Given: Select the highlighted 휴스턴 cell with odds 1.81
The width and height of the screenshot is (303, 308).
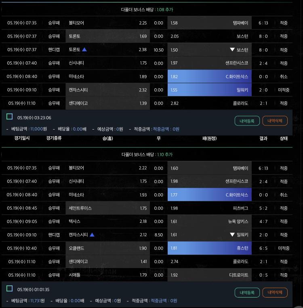Looking at the screenshot, I should click(x=210, y=248).
